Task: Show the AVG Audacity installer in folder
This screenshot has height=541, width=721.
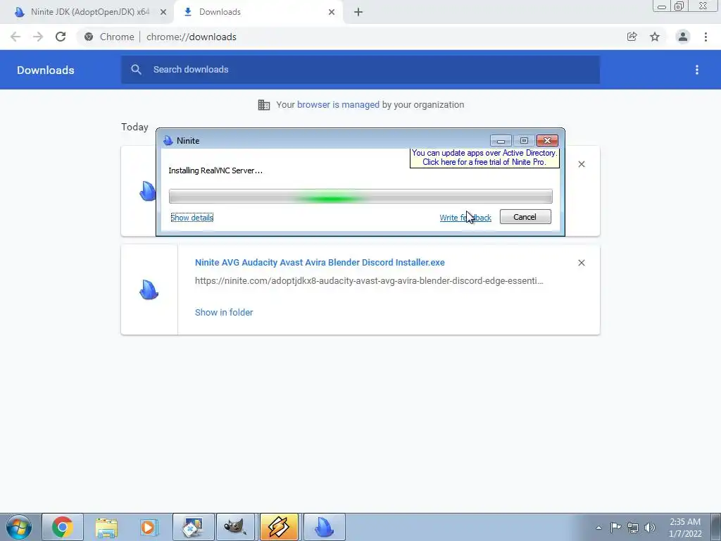Action: click(x=224, y=312)
